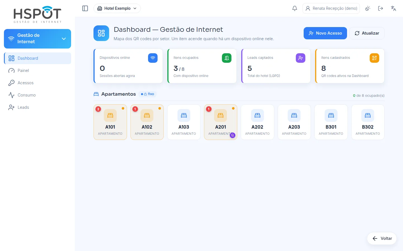
Task: Click '0 de 8 ocupado(s)' text
Action: [x=369, y=96]
